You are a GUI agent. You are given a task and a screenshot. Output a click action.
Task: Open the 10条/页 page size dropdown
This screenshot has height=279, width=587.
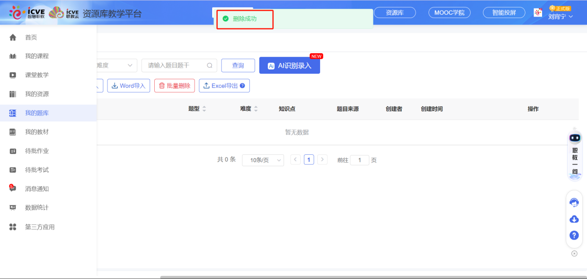click(x=263, y=160)
